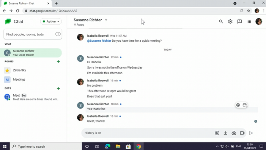Reload the page
The height and width of the screenshot is (150, 266).
[x=17, y=11]
